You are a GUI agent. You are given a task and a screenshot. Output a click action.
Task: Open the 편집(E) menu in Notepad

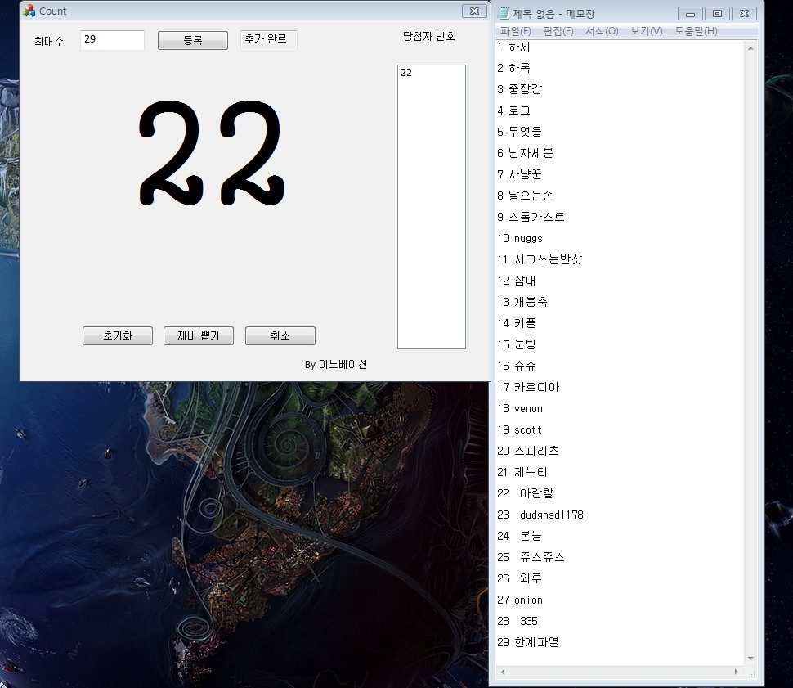coord(558,31)
